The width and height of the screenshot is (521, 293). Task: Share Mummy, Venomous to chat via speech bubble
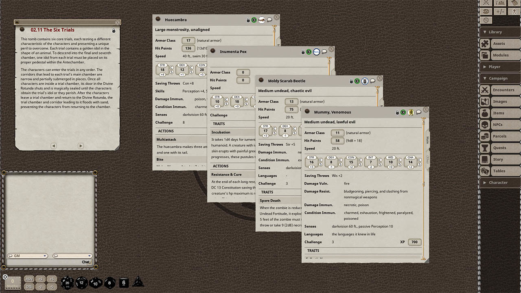click(418, 112)
